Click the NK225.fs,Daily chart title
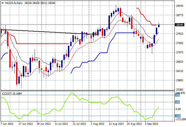 [x=14, y=3]
